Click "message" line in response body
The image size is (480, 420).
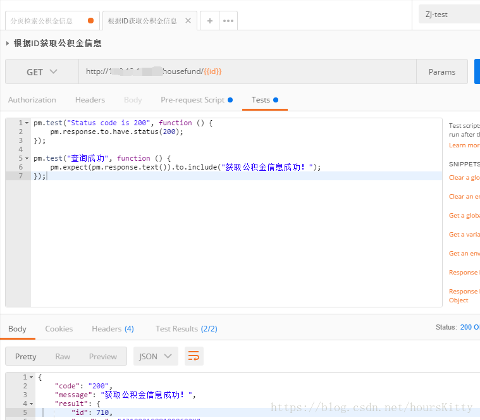(x=125, y=395)
